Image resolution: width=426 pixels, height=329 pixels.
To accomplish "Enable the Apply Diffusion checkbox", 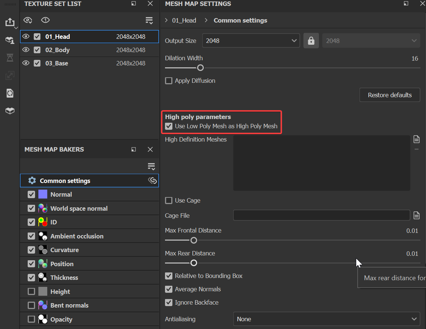I will point(169,81).
